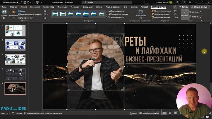Apply the second picture style thumbnail
Screen dimensions: 212x119
pos(63,14)
